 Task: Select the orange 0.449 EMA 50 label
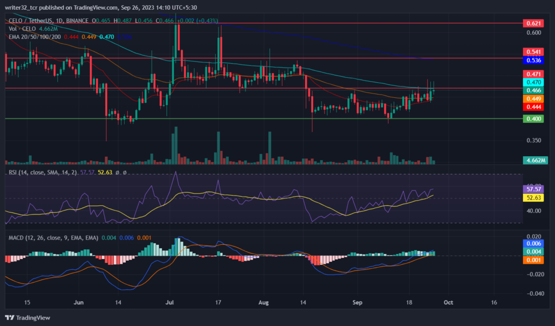(533, 98)
